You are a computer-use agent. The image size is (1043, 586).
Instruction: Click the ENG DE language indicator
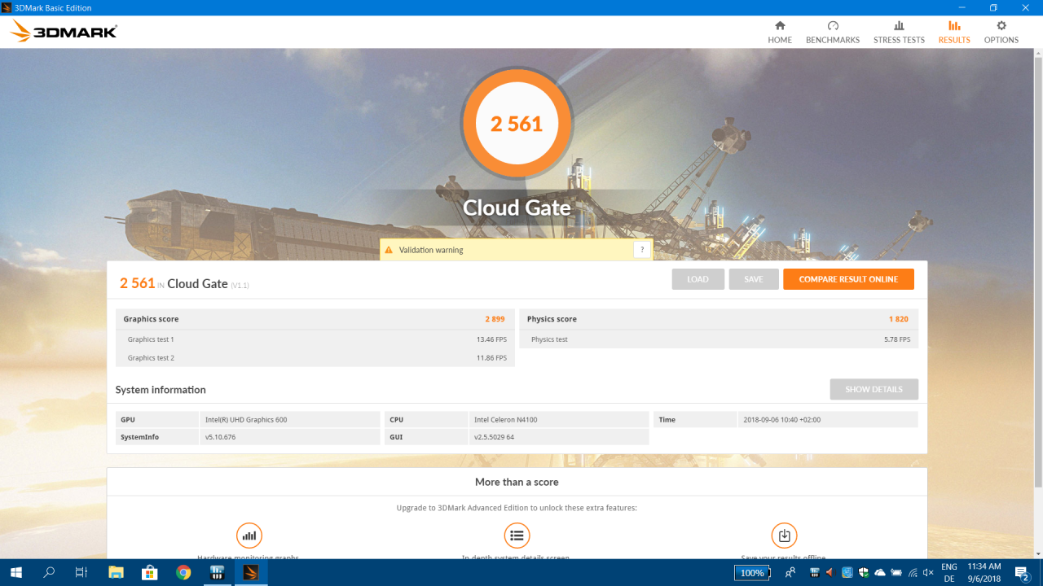point(949,573)
